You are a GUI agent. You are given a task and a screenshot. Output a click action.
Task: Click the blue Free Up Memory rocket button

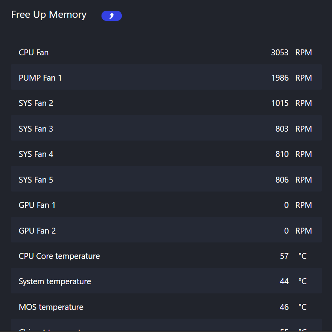(x=111, y=16)
